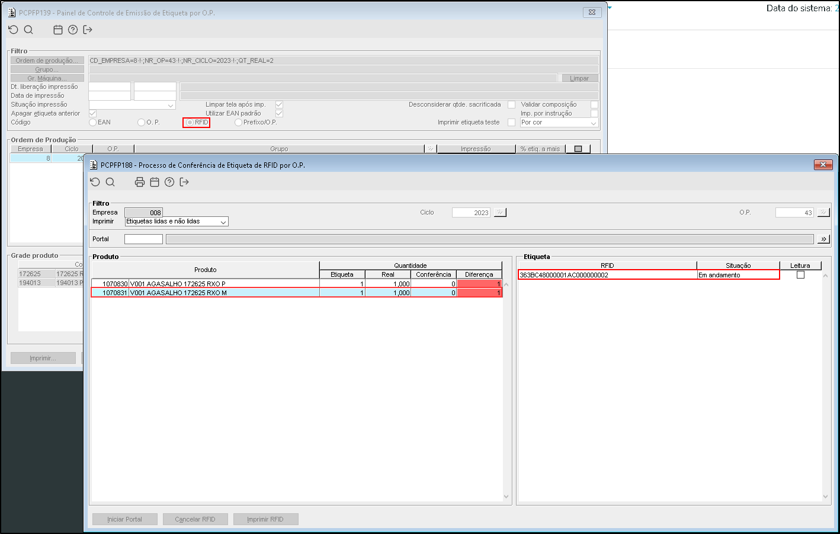Click the O.P. field showing 43
The height and width of the screenshot is (534, 840).
click(794, 212)
